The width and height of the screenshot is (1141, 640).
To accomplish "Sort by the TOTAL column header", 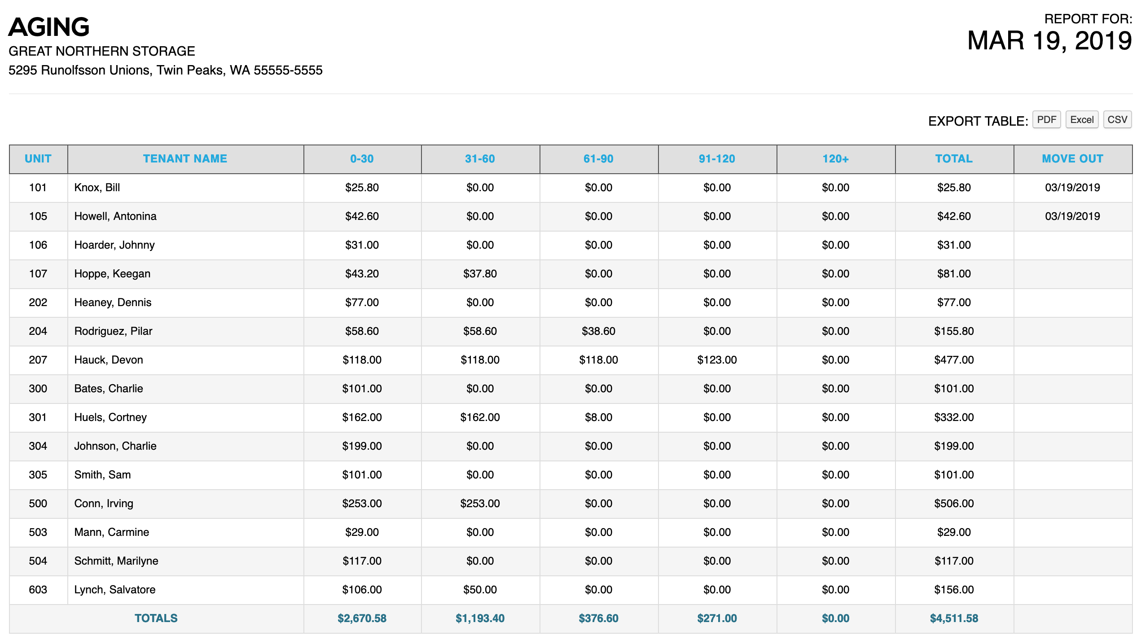I will point(954,159).
